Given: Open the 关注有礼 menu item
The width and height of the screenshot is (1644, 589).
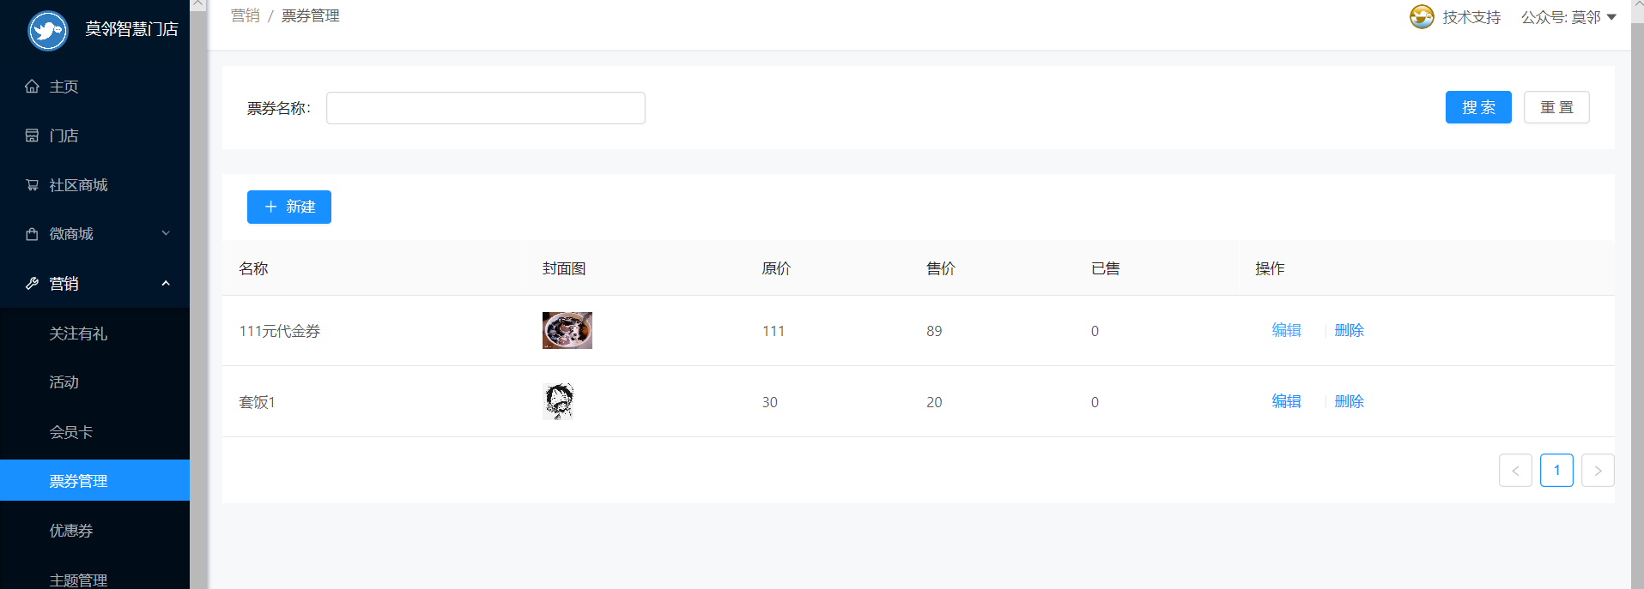Looking at the screenshot, I should click(x=78, y=334).
